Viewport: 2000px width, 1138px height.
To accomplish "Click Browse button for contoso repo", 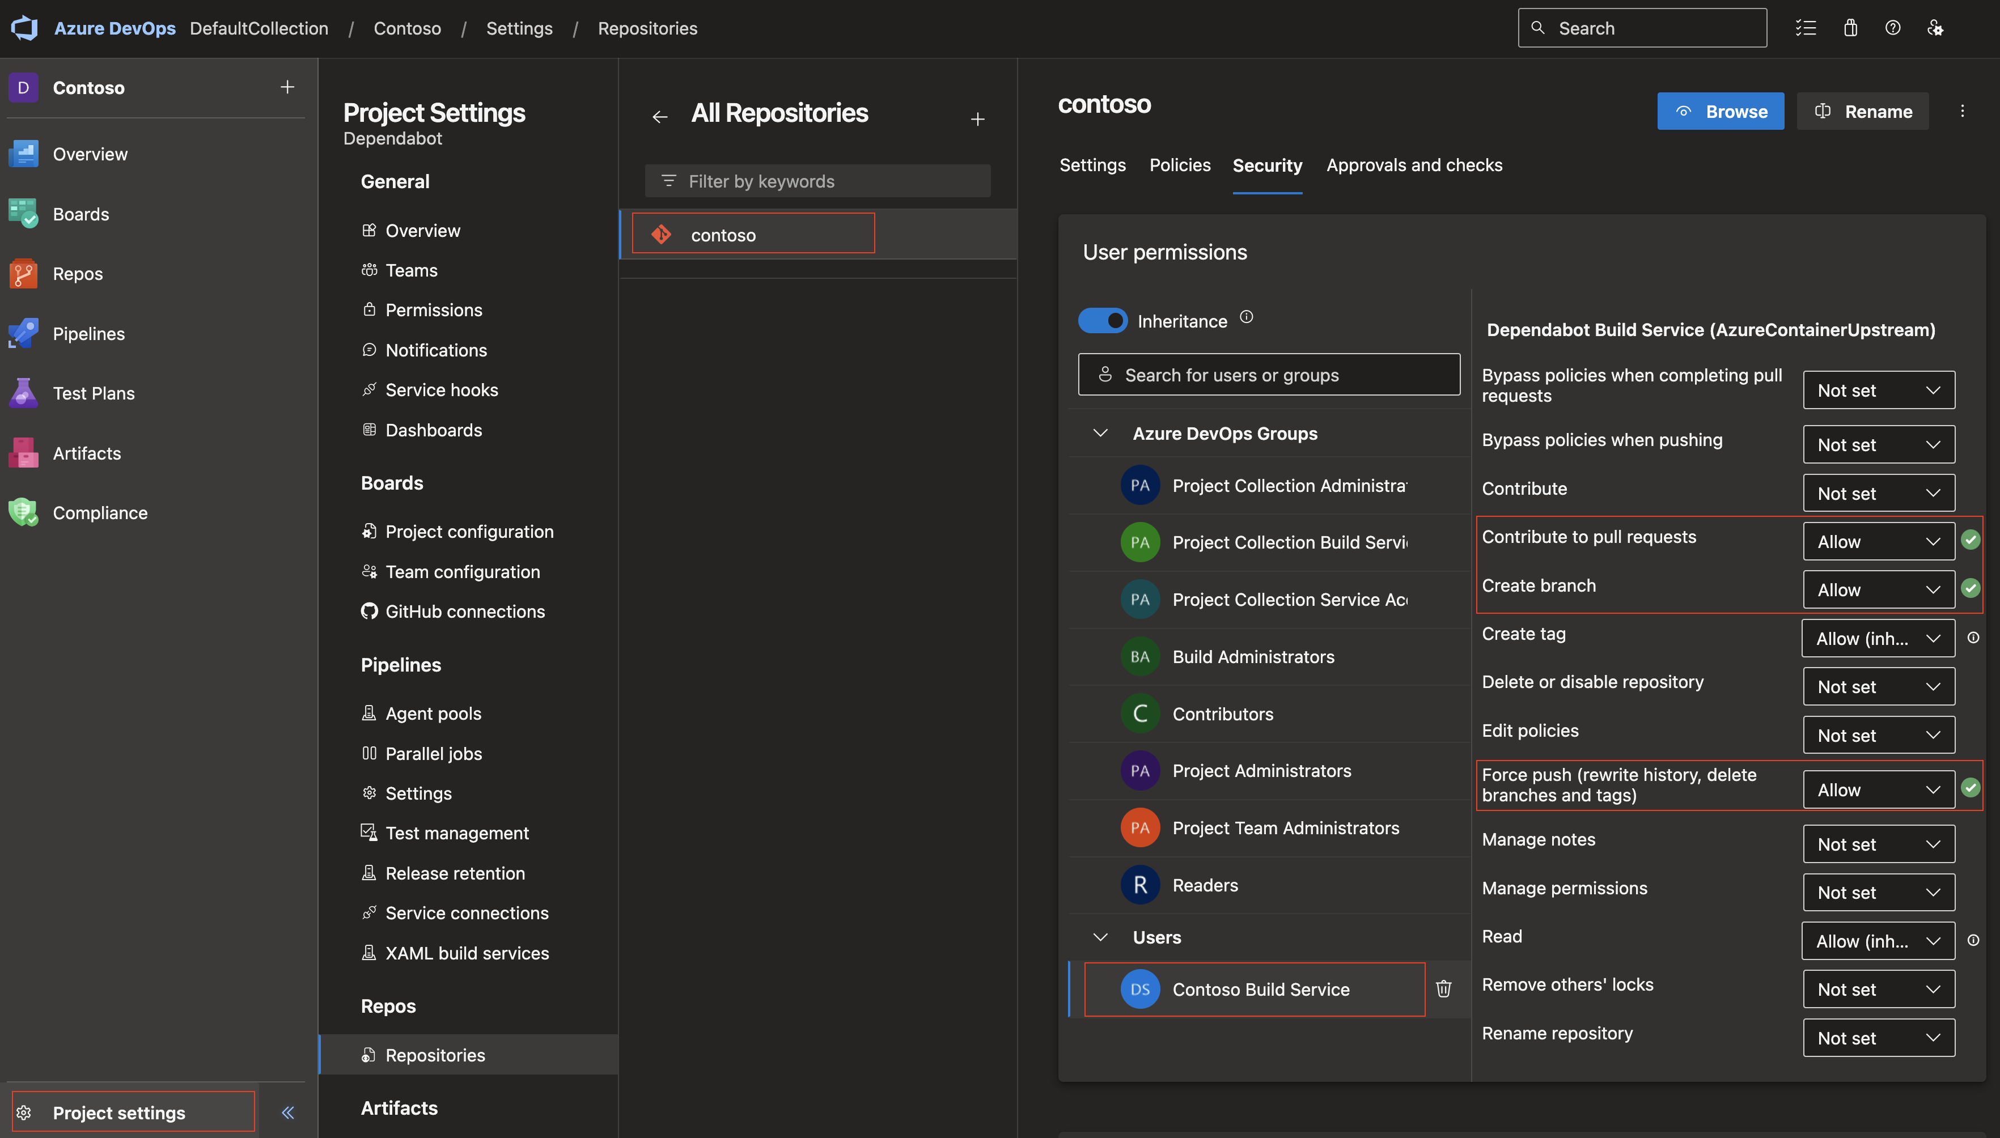I will tap(1720, 110).
